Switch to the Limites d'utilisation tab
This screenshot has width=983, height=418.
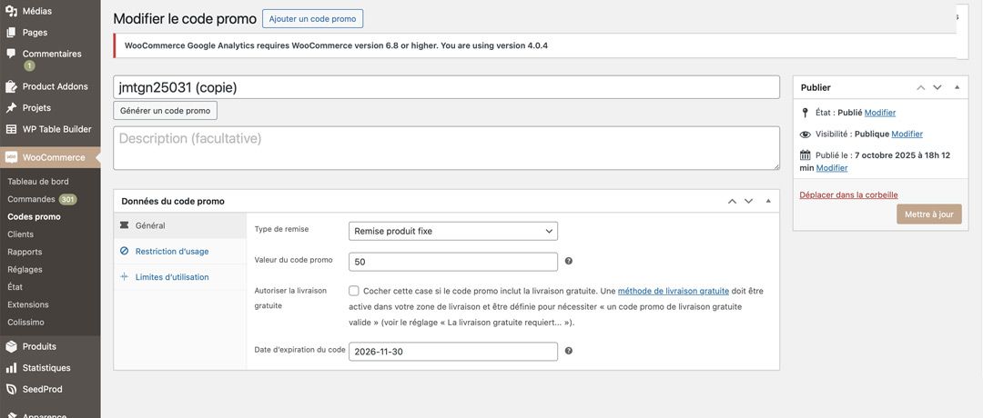pos(172,277)
